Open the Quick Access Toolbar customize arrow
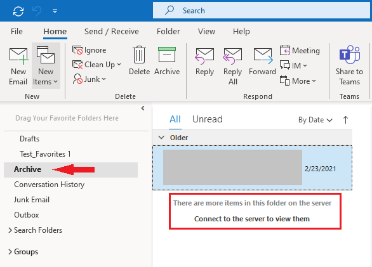 pyautogui.click(x=55, y=11)
